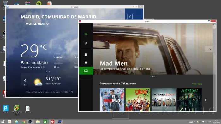Open the Spotify desktop icon
This screenshot has width=221, height=124.
39,3
